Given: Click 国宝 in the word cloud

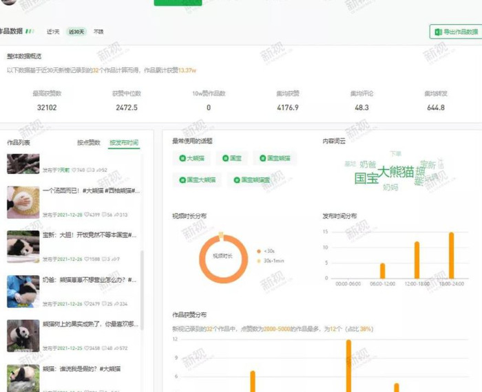Looking at the screenshot, I should point(366,178).
